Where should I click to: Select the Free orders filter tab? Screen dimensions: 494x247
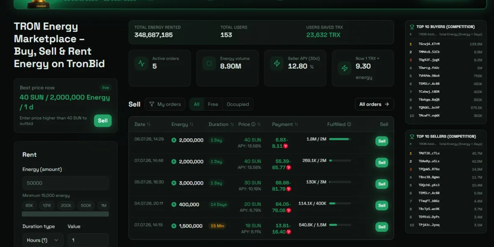coord(213,104)
